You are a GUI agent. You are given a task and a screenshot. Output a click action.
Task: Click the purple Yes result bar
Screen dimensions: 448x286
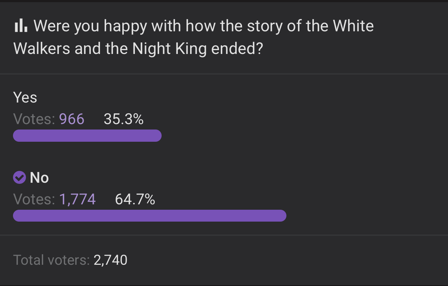(87, 136)
